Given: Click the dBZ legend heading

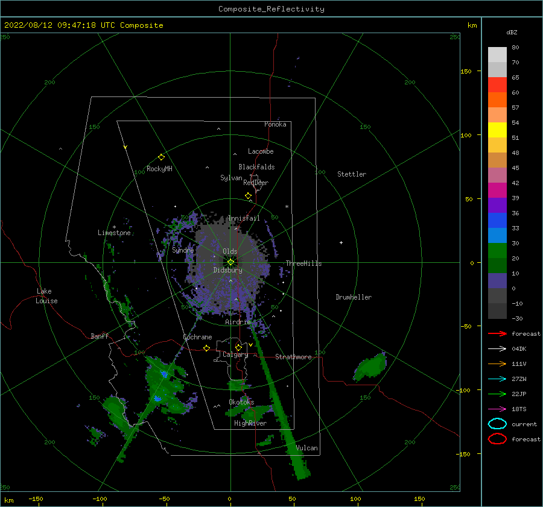Looking at the screenshot, I should (x=512, y=32).
